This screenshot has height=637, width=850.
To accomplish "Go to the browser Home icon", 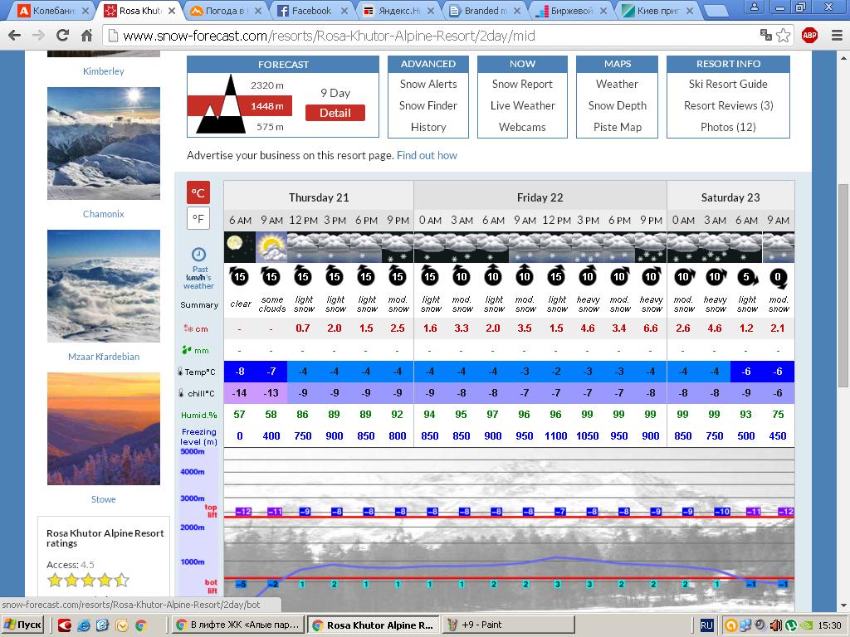I will 86,36.
